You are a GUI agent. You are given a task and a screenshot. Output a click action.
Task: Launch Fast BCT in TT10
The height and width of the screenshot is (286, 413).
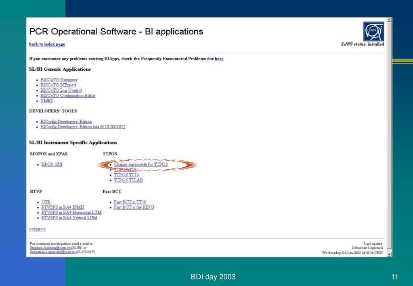[130, 202]
